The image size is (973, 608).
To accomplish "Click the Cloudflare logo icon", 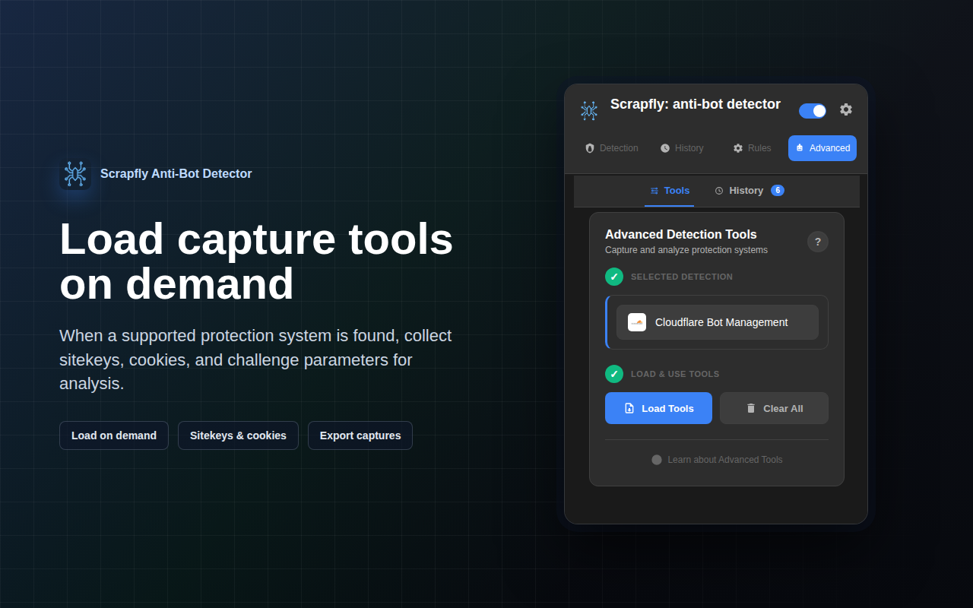I will (x=637, y=322).
